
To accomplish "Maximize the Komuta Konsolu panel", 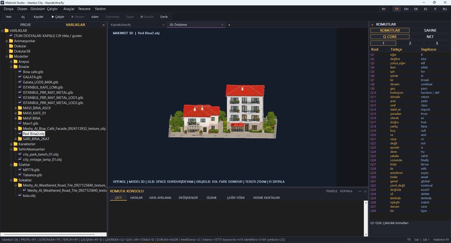I will click(x=365, y=191).
